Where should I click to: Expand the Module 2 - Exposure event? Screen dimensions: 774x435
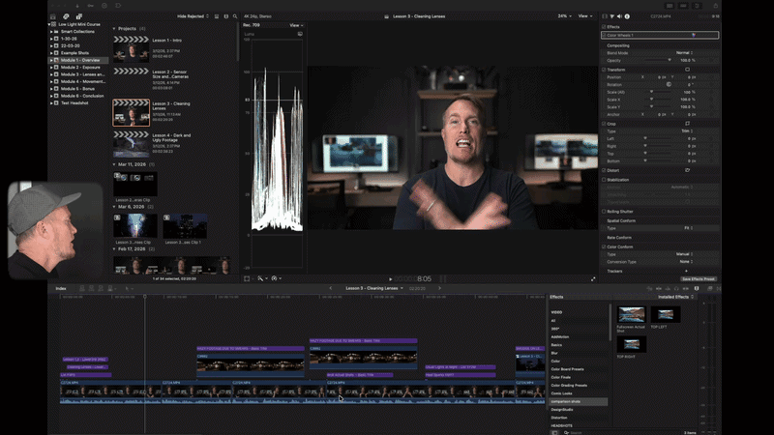coord(52,67)
